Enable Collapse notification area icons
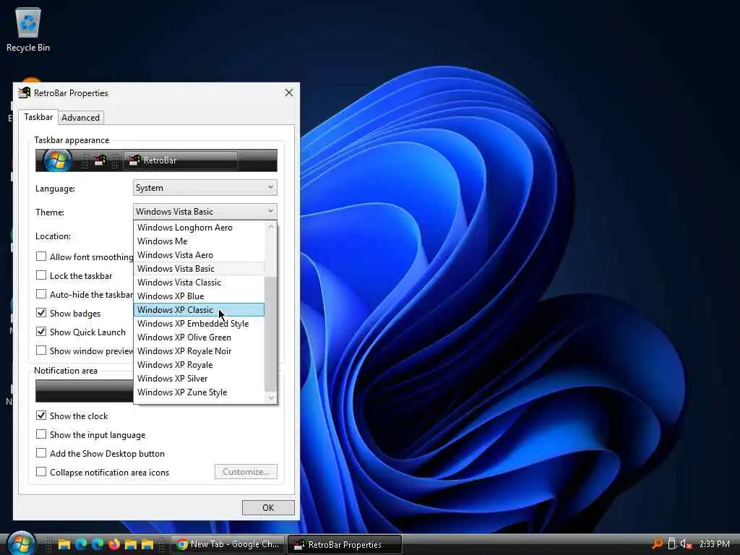The height and width of the screenshot is (555, 740). 41,472
